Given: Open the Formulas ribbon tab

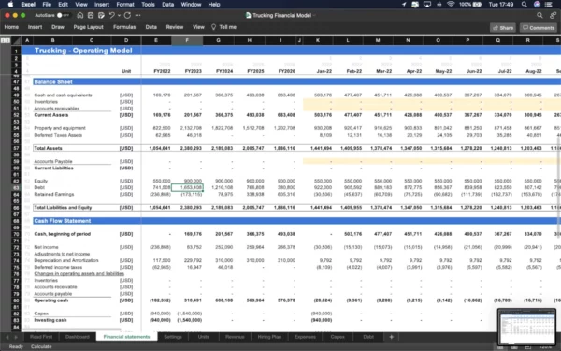Looking at the screenshot, I should pyautogui.click(x=124, y=27).
